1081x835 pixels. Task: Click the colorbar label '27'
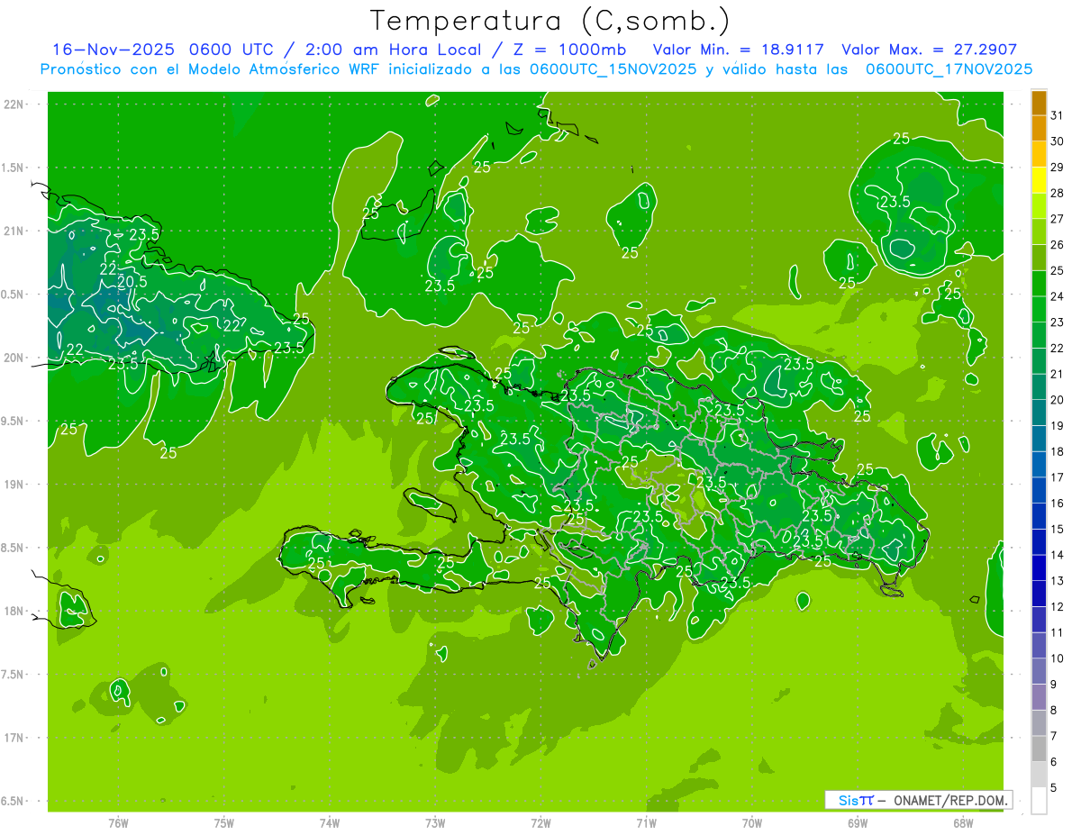coord(1057,219)
